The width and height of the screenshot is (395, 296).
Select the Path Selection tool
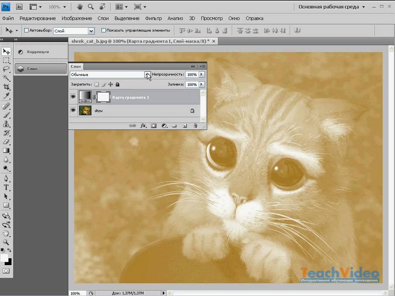pyautogui.click(x=6, y=197)
